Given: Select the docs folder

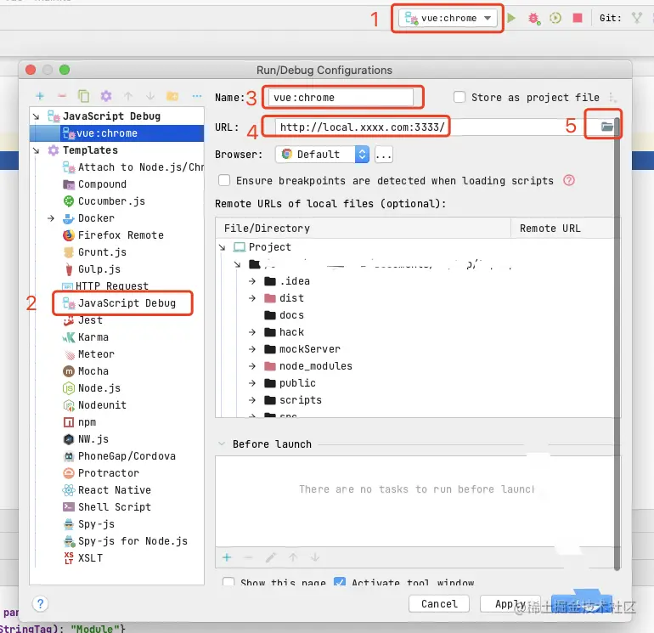Looking at the screenshot, I should coord(284,315).
